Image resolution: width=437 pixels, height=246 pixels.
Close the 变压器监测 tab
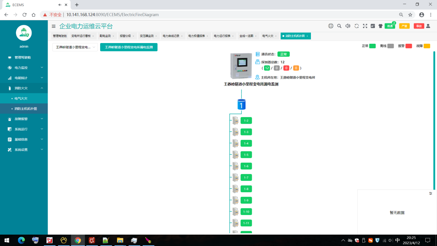[156, 36]
